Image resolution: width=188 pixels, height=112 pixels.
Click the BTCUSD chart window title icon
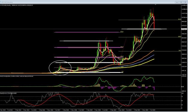point(1,2)
